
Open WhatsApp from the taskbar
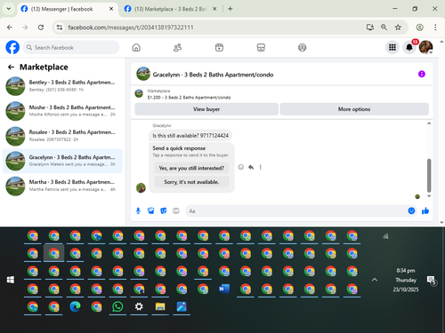117,306
